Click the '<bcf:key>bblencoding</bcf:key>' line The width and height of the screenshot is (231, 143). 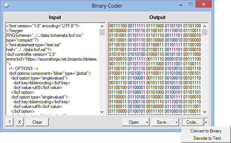42,83
